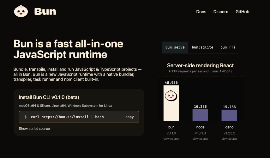This screenshot has height=158, width=270.
Task: Click the curl install command field
Action: coord(79,117)
